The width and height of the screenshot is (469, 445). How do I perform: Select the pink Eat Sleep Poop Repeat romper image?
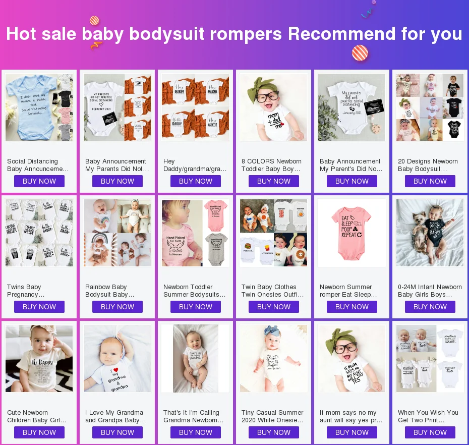pos(352,233)
